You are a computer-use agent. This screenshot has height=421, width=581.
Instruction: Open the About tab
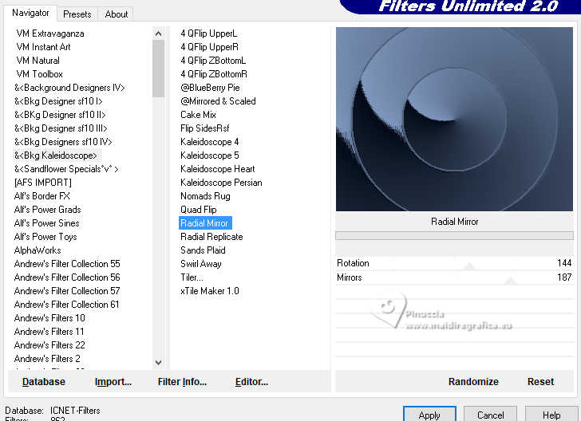(x=117, y=14)
